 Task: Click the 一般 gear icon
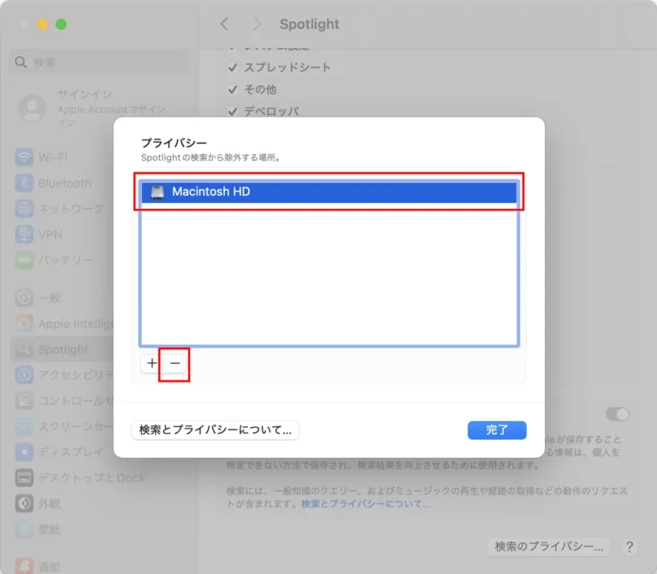[x=24, y=298]
